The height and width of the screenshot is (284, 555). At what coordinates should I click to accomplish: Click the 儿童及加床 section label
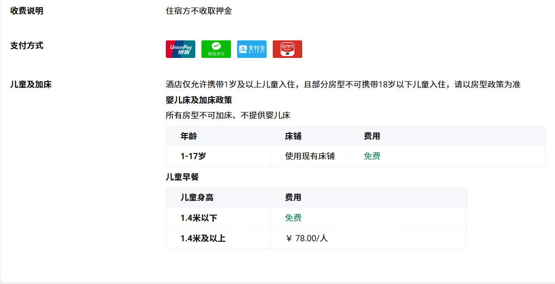click(31, 85)
